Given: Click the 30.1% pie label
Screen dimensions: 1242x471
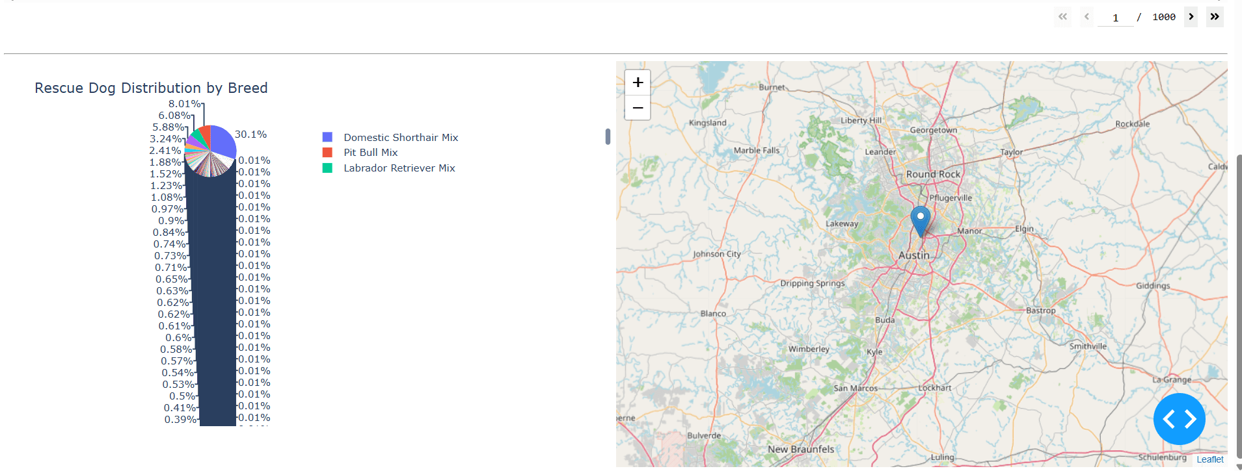Looking at the screenshot, I should click(x=250, y=134).
